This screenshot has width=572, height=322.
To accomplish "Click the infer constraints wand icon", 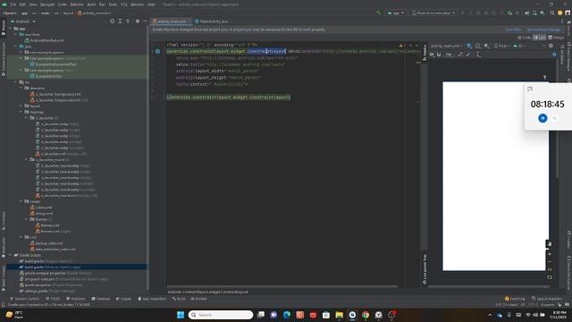I will 468,55.
